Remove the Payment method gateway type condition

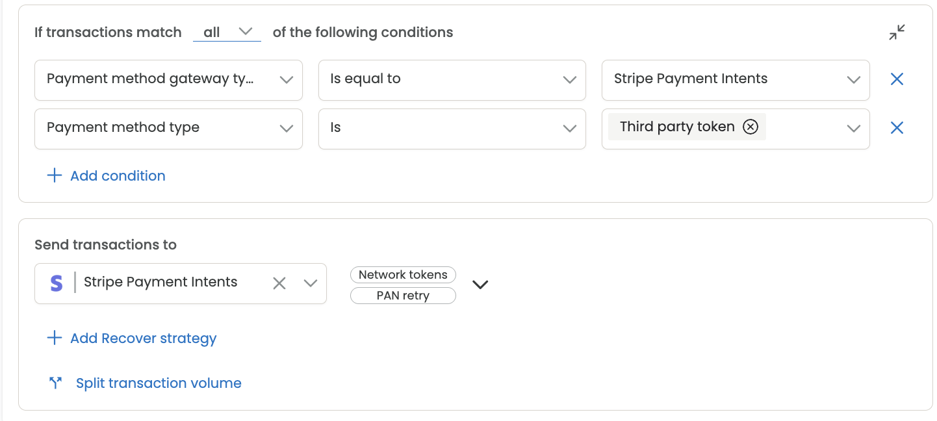(x=897, y=79)
